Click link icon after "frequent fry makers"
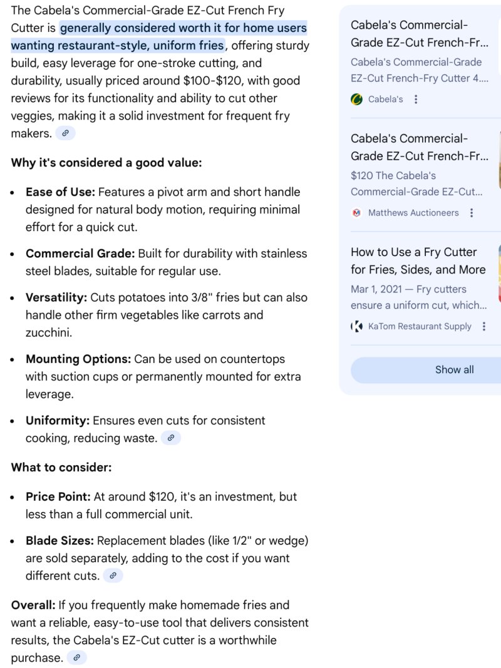 click(x=65, y=133)
